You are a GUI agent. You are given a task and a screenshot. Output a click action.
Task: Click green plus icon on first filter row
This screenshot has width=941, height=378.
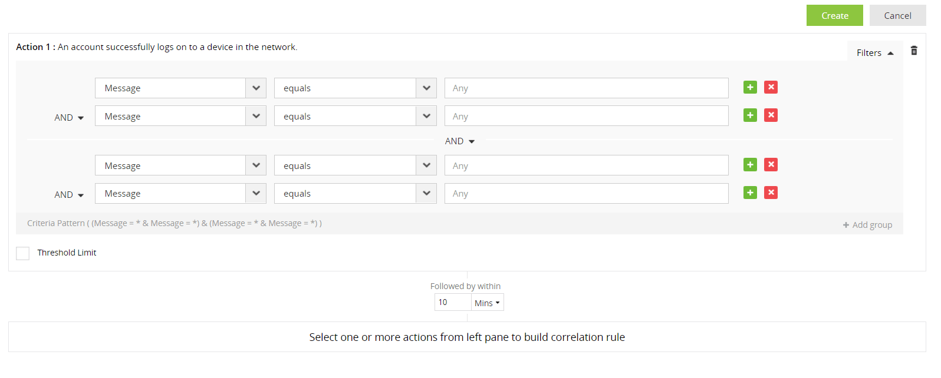click(x=750, y=87)
